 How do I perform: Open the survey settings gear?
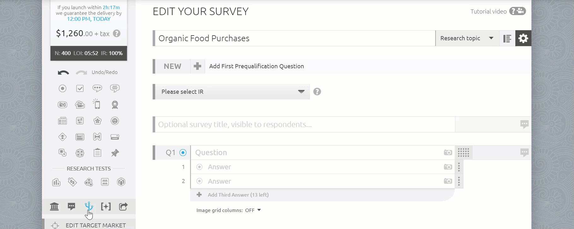coord(523,38)
